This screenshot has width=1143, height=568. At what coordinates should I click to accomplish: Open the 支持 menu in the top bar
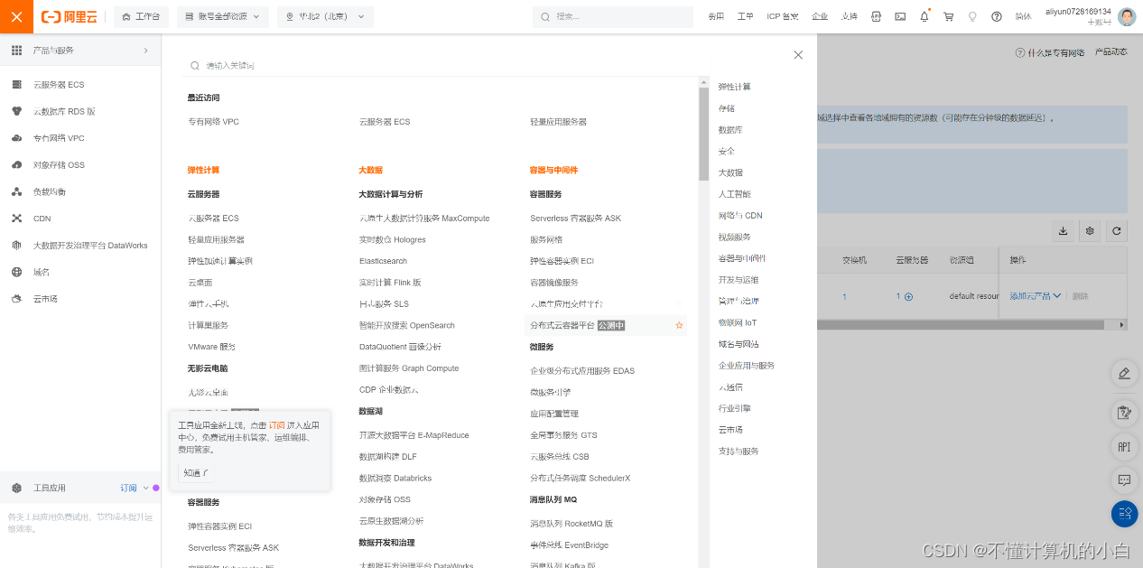849,16
